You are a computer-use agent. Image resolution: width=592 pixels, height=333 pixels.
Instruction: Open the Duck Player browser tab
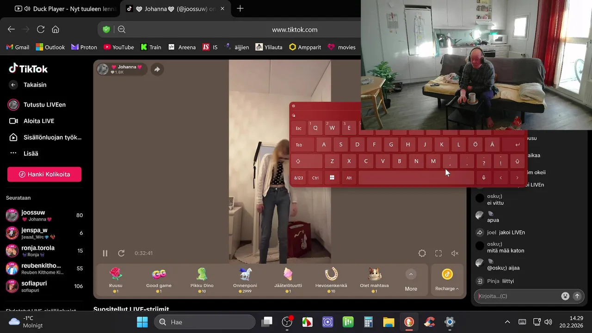[x=65, y=9]
